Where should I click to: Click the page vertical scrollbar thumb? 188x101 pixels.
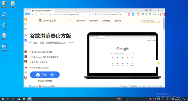pos(164,24)
